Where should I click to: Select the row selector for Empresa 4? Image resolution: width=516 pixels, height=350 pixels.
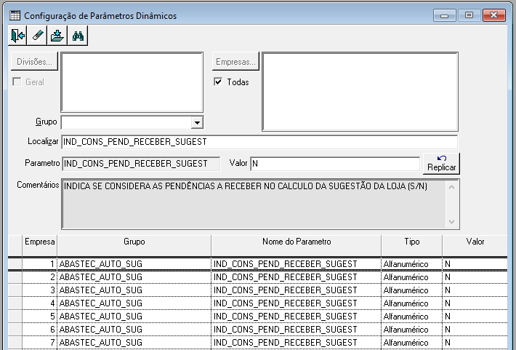point(15,303)
